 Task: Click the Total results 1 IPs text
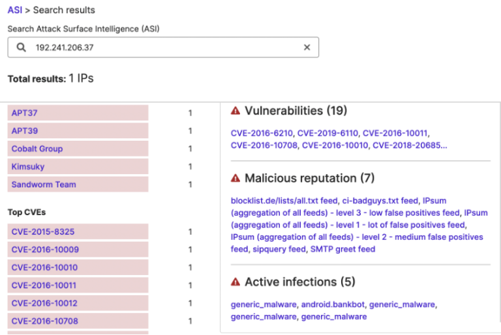[x=50, y=78]
